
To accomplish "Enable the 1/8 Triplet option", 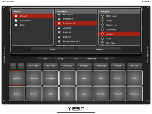I will (84, 66).
